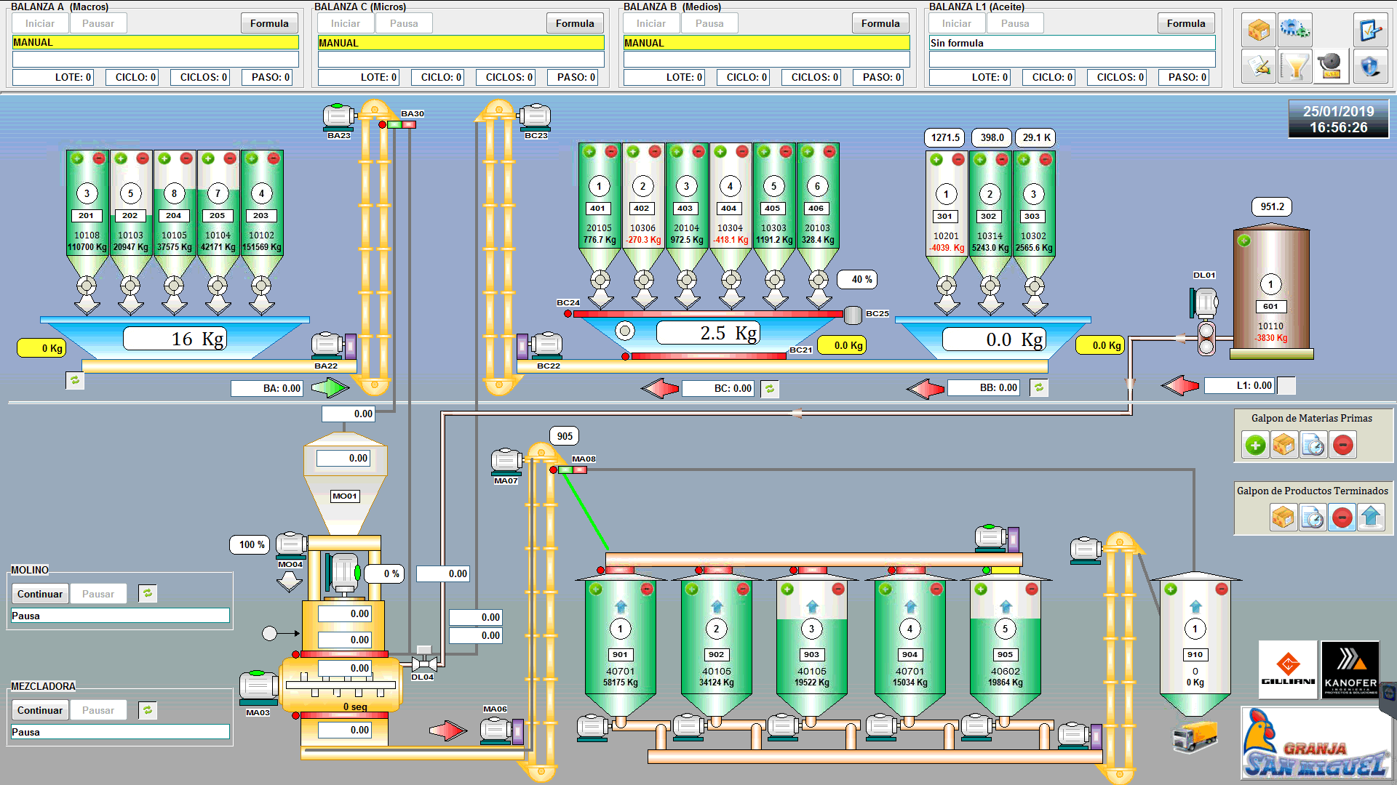Click the funnel flask scale icon
Image resolution: width=1397 pixels, height=785 pixels.
pyautogui.click(x=1295, y=66)
